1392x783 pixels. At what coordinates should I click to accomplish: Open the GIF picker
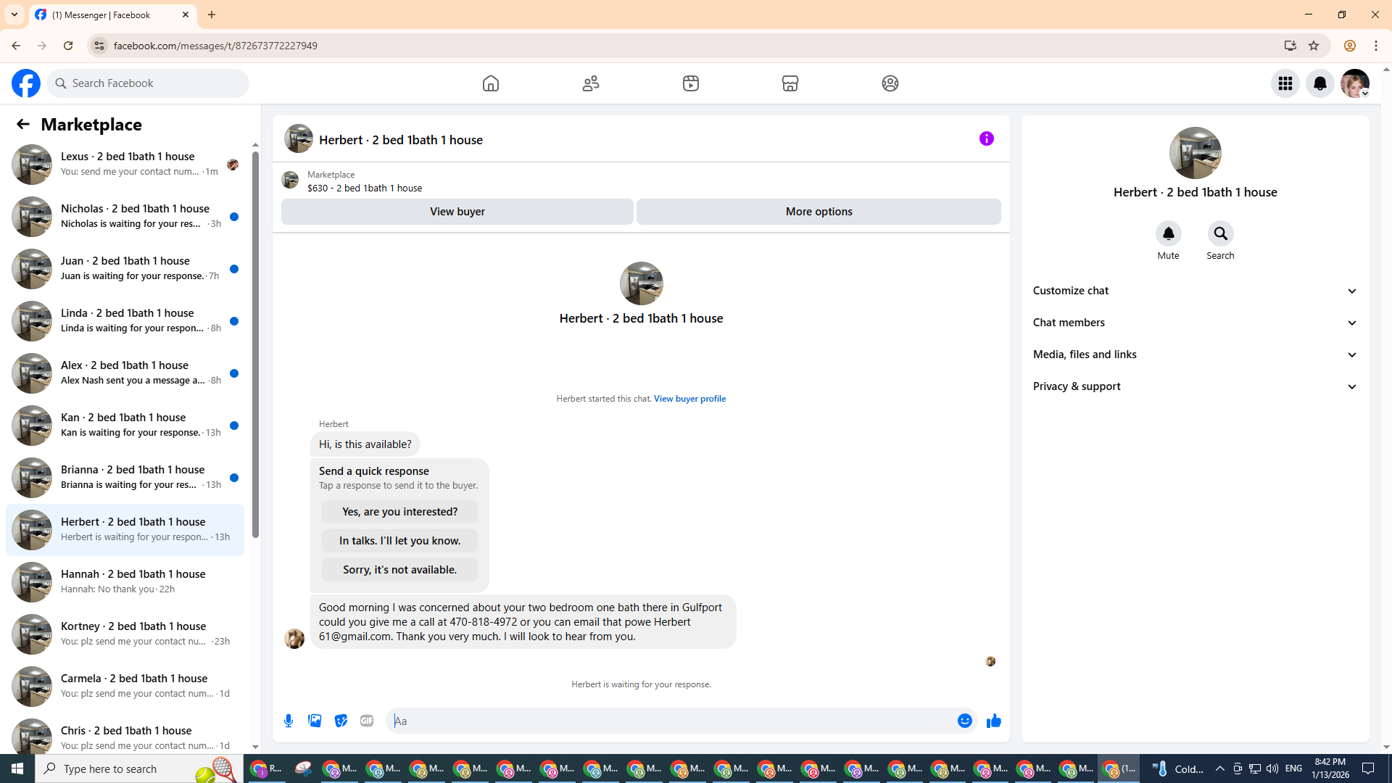(367, 721)
